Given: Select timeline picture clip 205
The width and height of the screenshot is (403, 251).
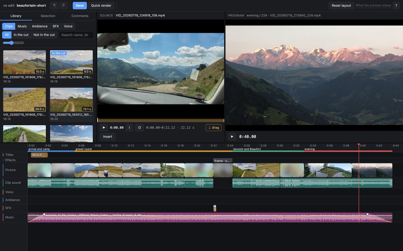Looking at the screenshot, I should [x=316, y=170].
